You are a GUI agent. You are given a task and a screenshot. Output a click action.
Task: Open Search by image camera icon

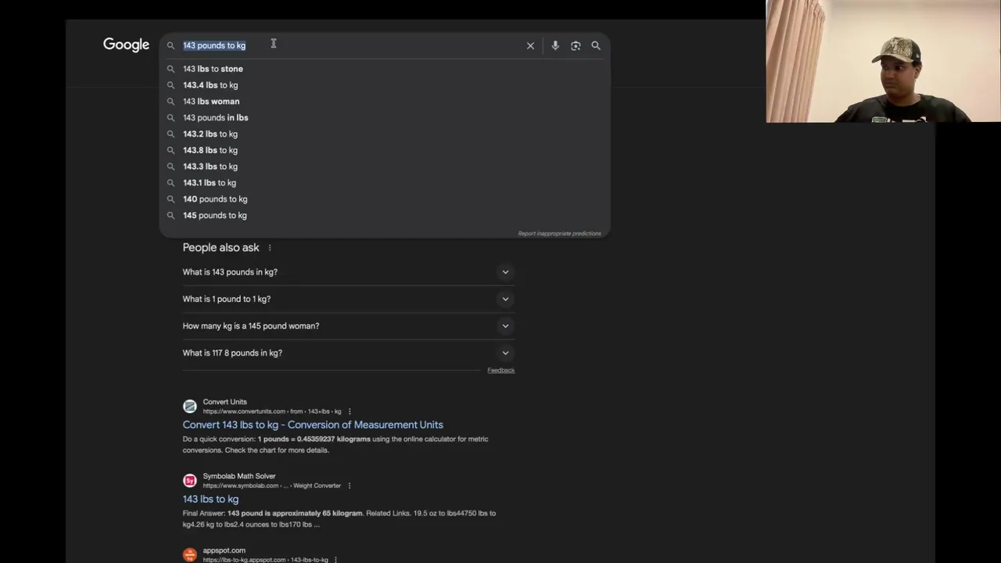coord(576,45)
